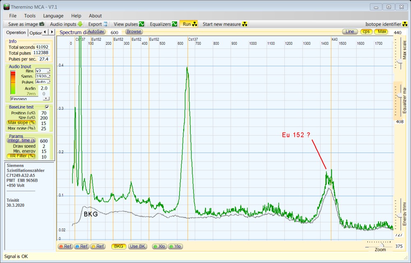Screen dimensions: 411x263
Task: Open the Equalizers panel
Action: point(163,24)
